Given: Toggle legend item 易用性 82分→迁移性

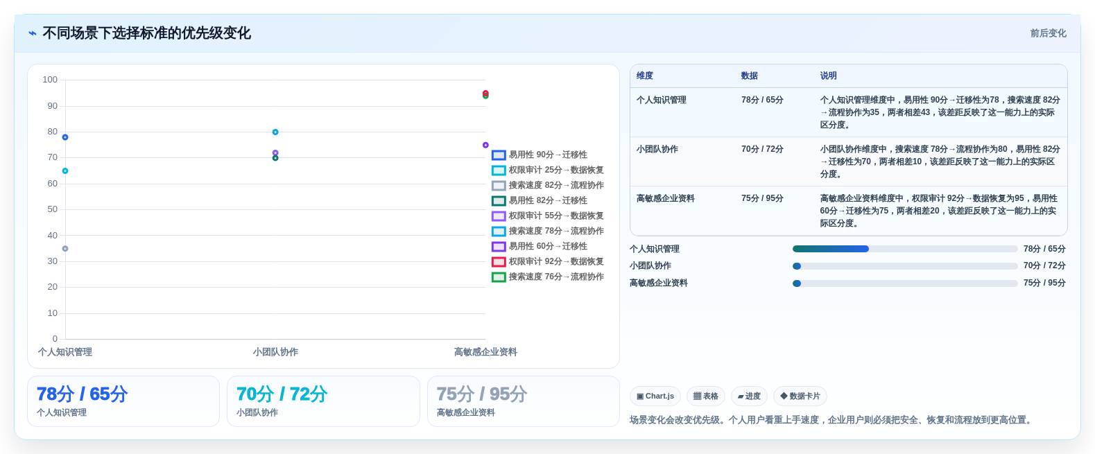Looking at the screenshot, I should 540,200.
